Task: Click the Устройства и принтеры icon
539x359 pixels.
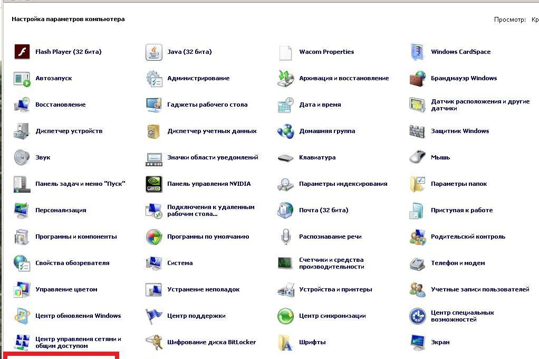Action: (286, 289)
